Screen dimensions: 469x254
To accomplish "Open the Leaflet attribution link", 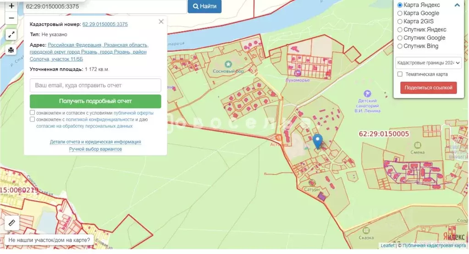I will [x=387, y=245].
